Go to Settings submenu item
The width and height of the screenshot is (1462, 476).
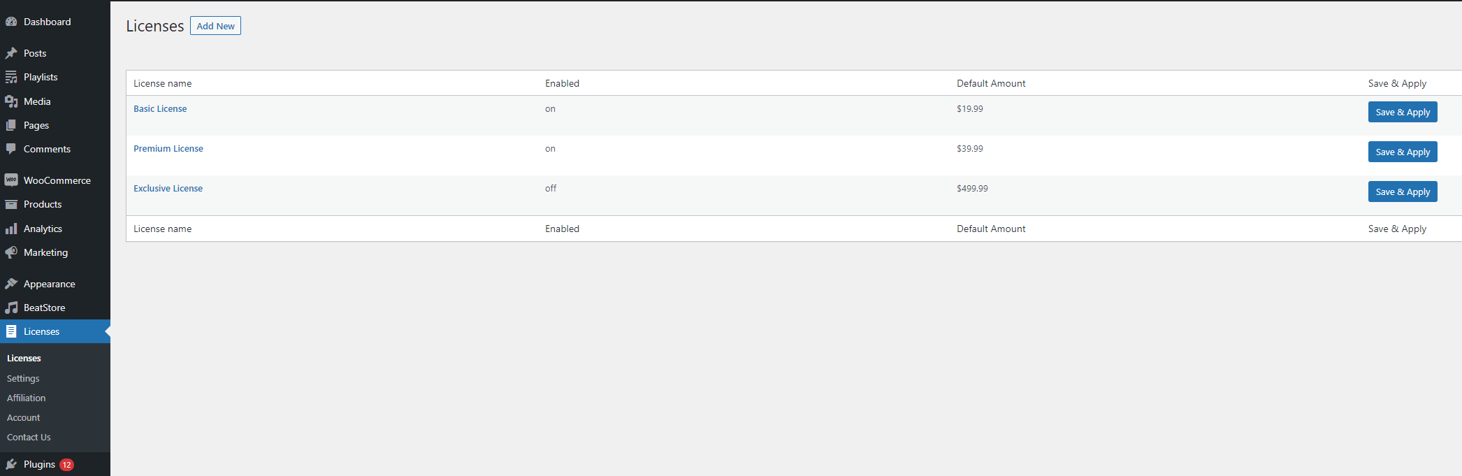(23, 378)
